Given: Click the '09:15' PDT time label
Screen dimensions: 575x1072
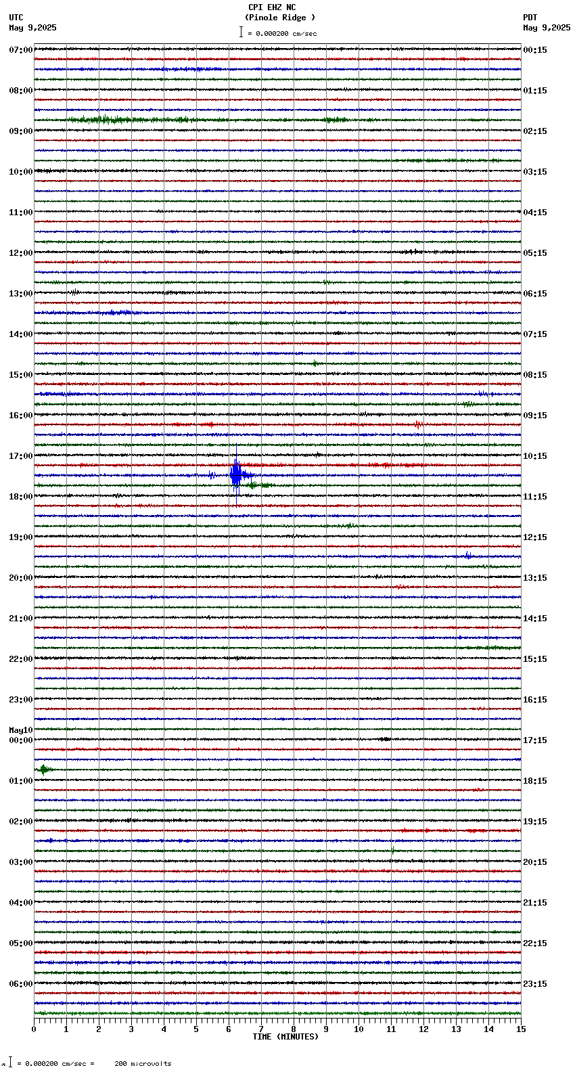Looking at the screenshot, I should (535, 416).
